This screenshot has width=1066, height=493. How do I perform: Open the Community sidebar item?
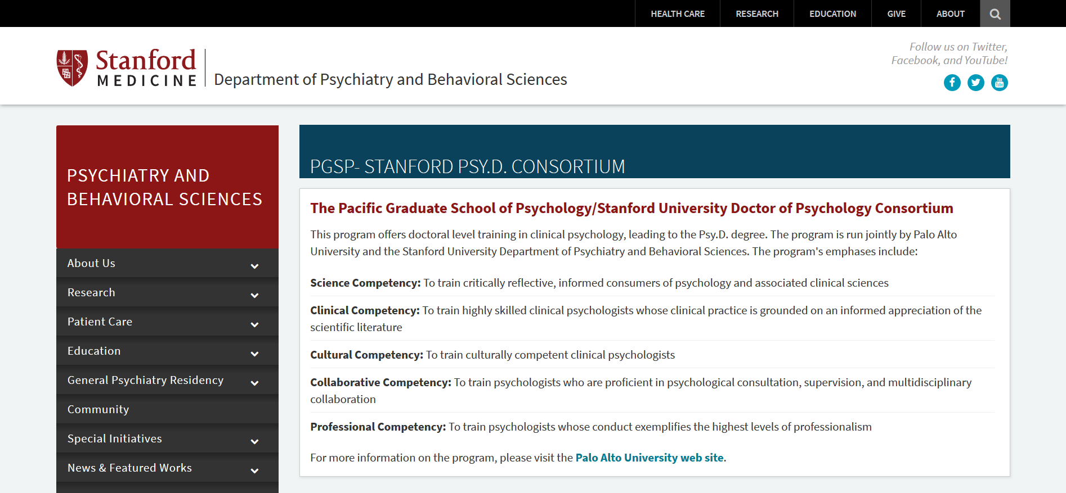(x=98, y=409)
